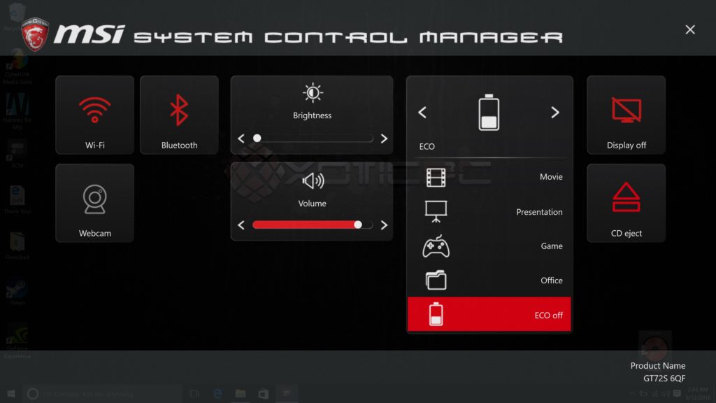Image resolution: width=716 pixels, height=403 pixels.
Task: Choose Office mode label
Action: click(552, 281)
